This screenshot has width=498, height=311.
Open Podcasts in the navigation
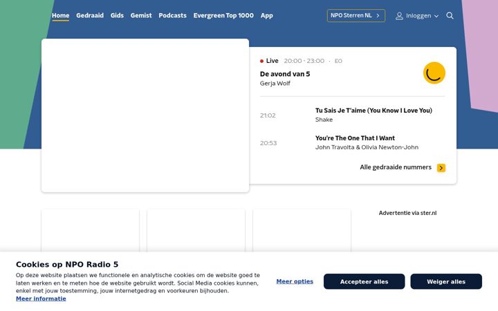[172, 15]
